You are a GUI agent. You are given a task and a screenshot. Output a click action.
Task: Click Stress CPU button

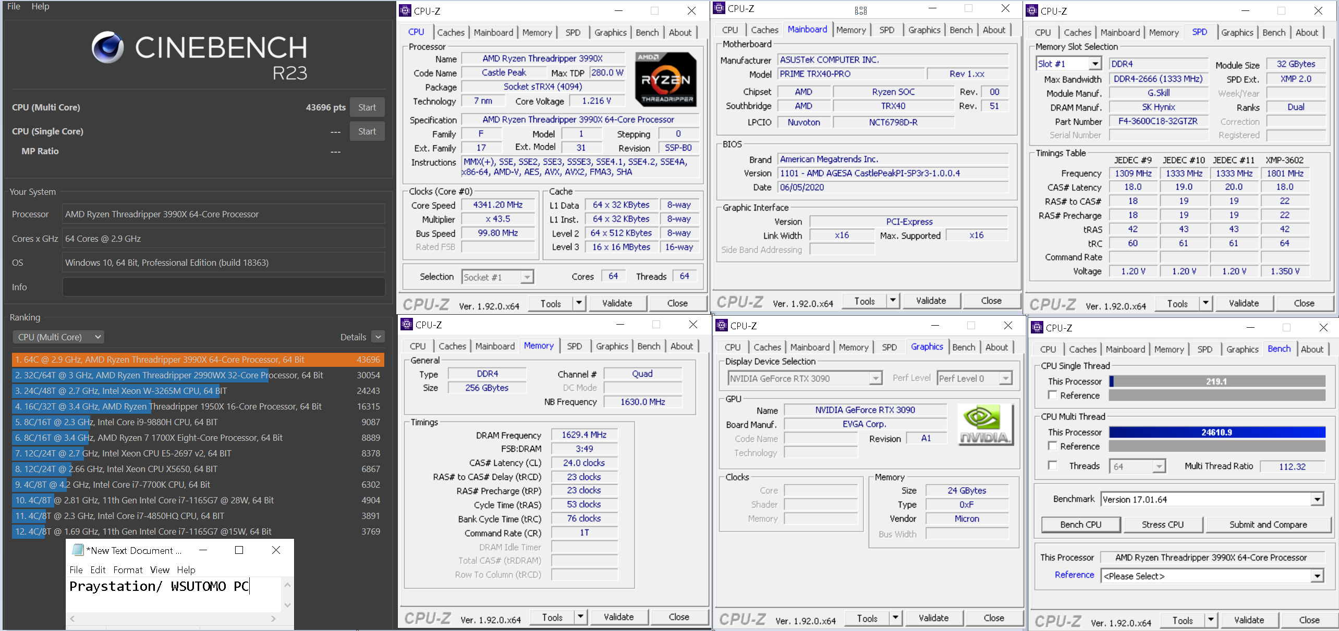click(x=1163, y=525)
